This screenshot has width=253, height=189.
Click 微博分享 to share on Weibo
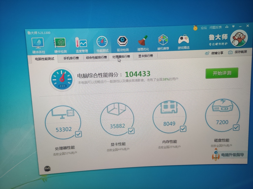click(214, 53)
